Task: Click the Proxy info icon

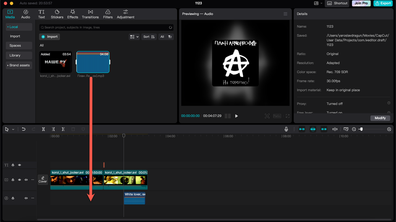Action: coord(389,103)
